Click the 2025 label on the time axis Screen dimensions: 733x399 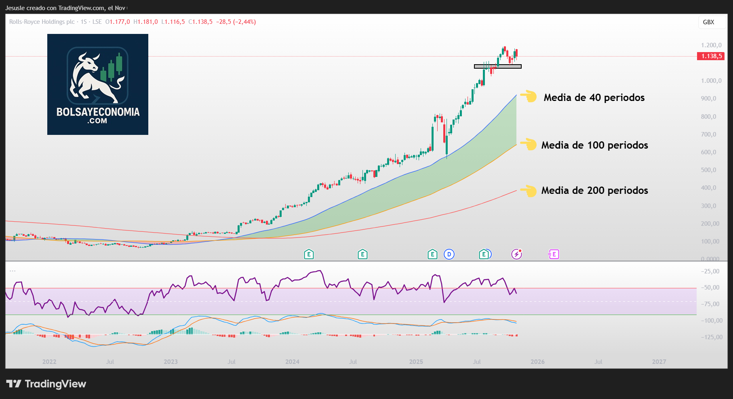416,362
